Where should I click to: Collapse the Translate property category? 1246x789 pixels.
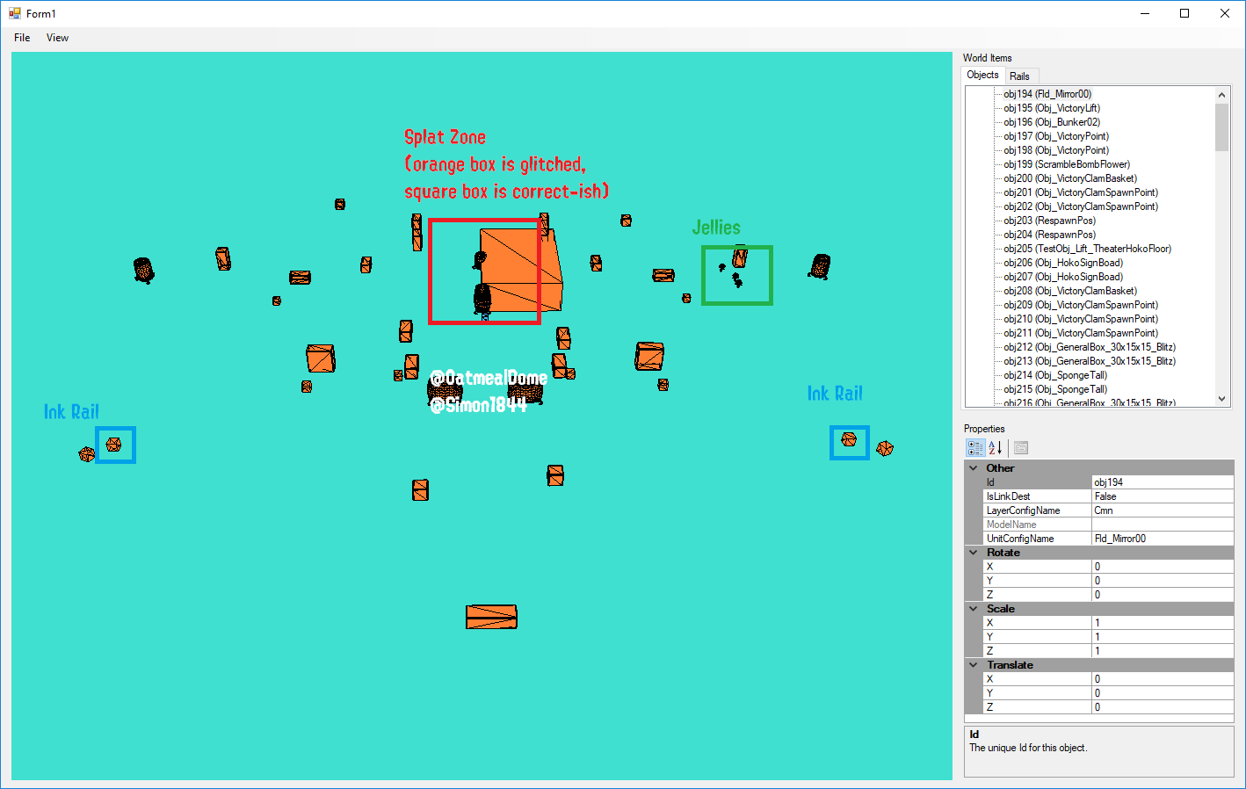(974, 665)
